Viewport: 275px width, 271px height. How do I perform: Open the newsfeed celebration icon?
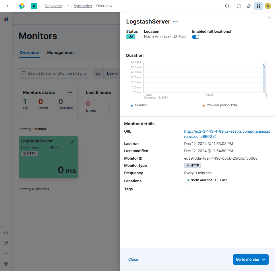pyautogui.click(x=249, y=6)
